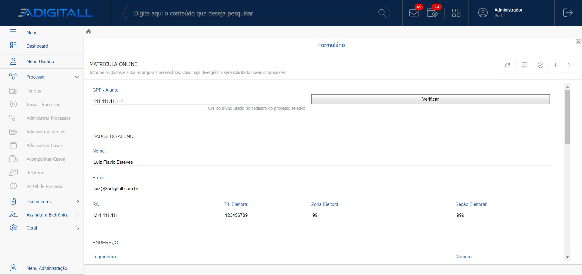The width and height of the screenshot is (582, 275).
Task: Close the Formulário panel
Action: click(x=578, y=42)
